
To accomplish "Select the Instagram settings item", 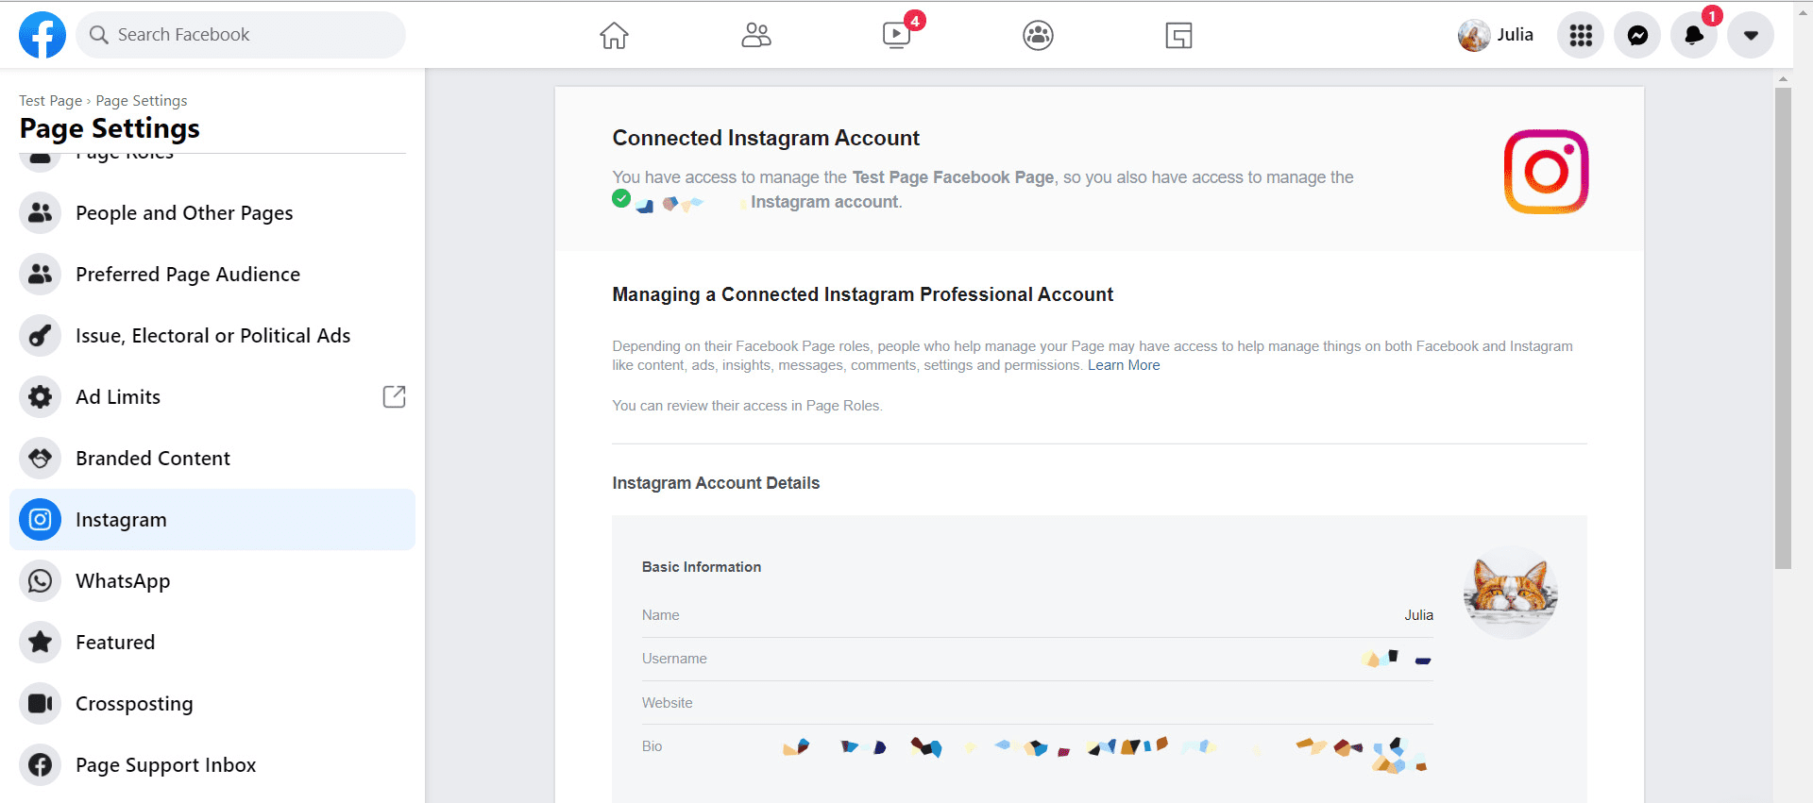I will point(212,520).
